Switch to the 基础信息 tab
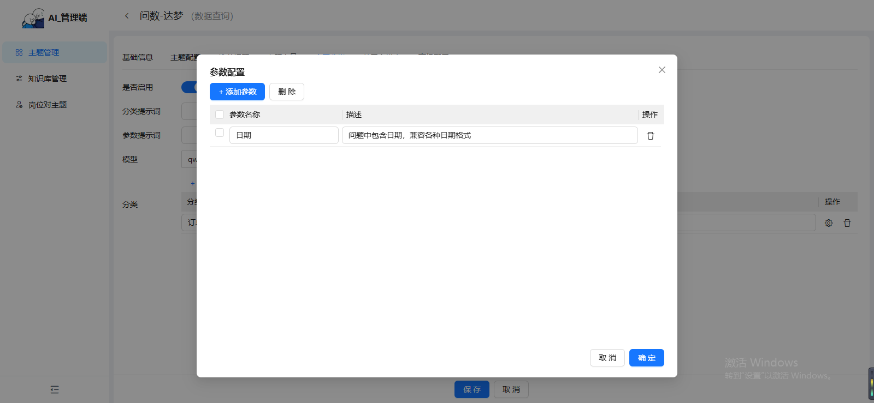The image size is (874, 403). 138,57
